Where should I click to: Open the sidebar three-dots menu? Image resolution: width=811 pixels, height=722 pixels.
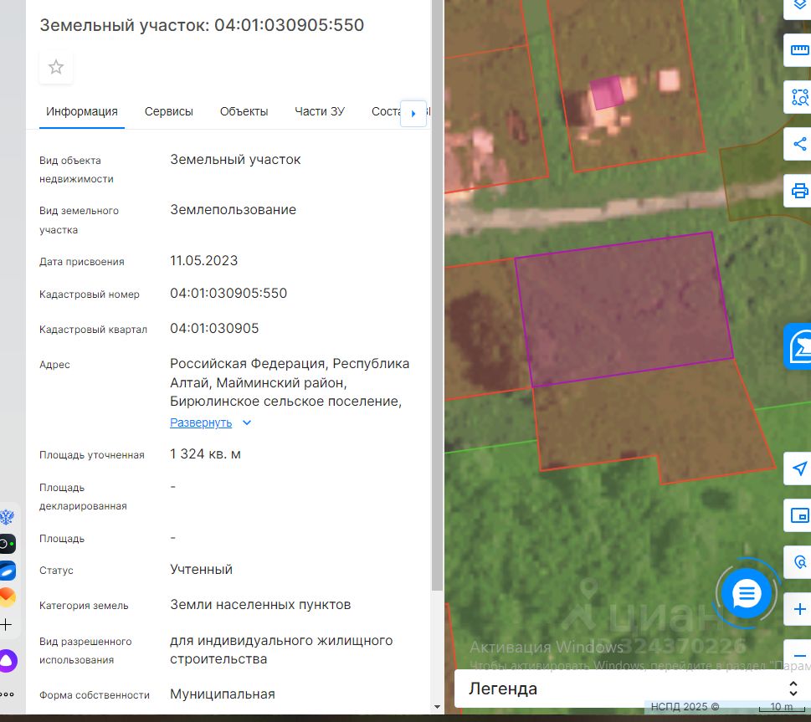(8, 694)
